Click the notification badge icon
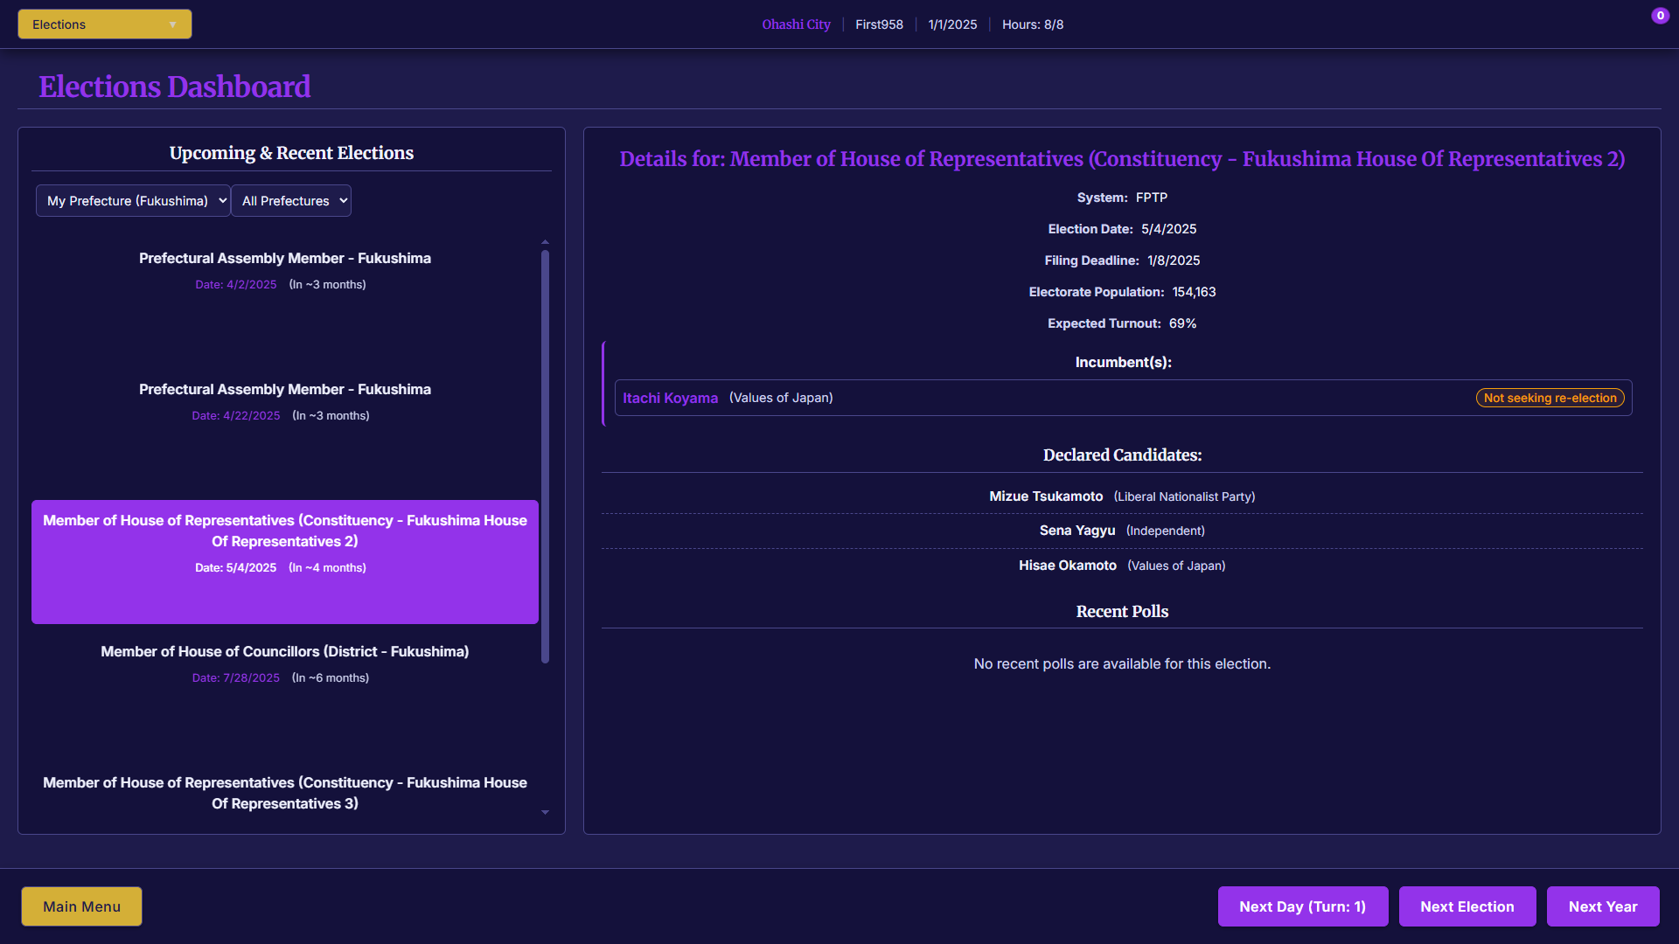This screenshot has width=1679, height=944. click(x=1660, y=16)
